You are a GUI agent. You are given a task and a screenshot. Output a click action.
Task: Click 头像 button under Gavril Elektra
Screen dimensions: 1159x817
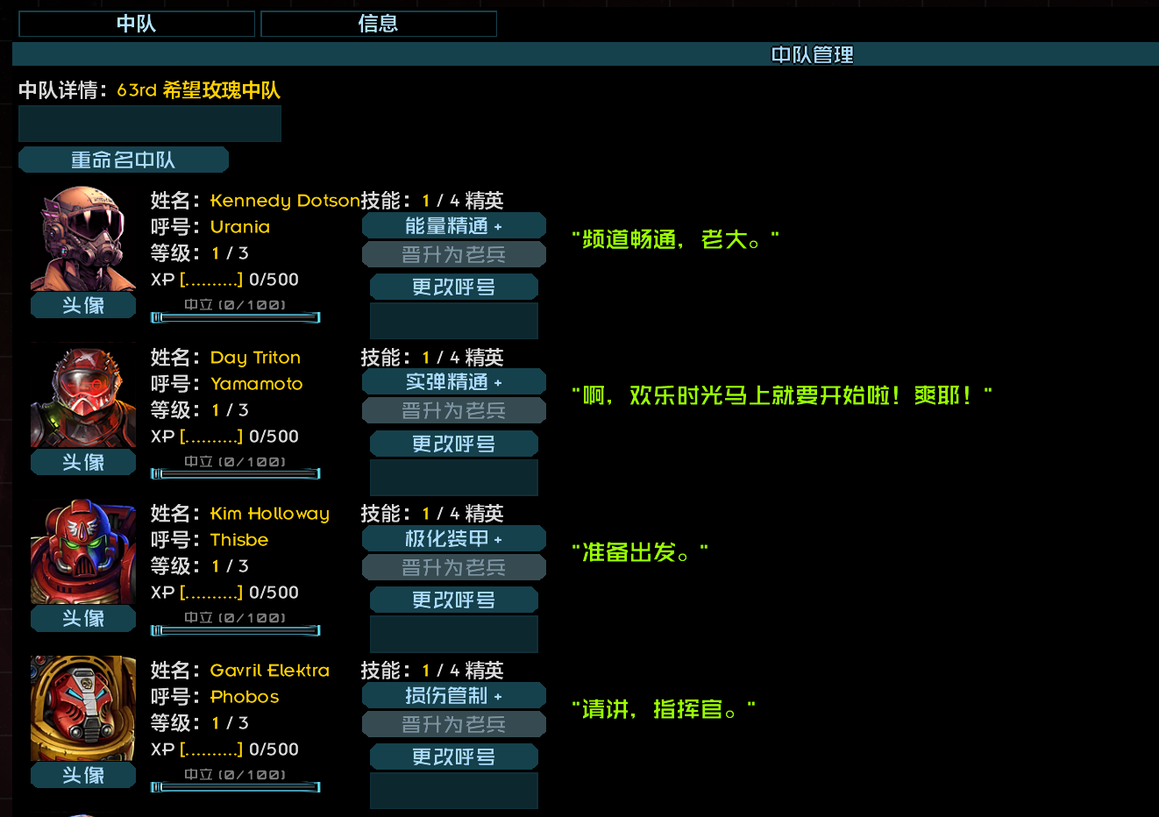coord(83,775)
